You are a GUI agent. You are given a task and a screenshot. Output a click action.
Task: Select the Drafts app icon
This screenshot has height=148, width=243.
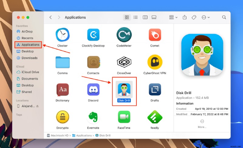[155, 90]
